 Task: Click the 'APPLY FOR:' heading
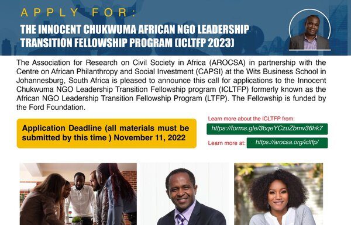78,12
